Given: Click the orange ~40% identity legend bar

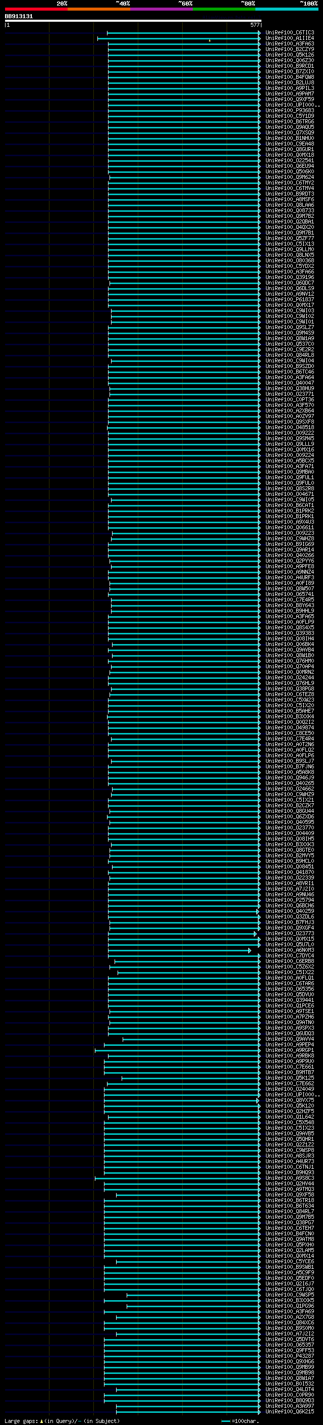Looking at the screenshot, I should [99, 9].
